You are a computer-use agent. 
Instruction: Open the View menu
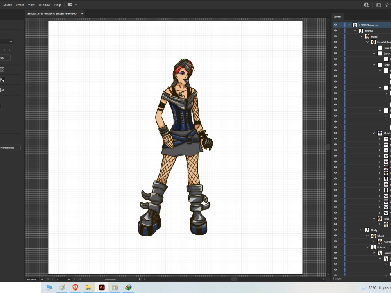31,5
